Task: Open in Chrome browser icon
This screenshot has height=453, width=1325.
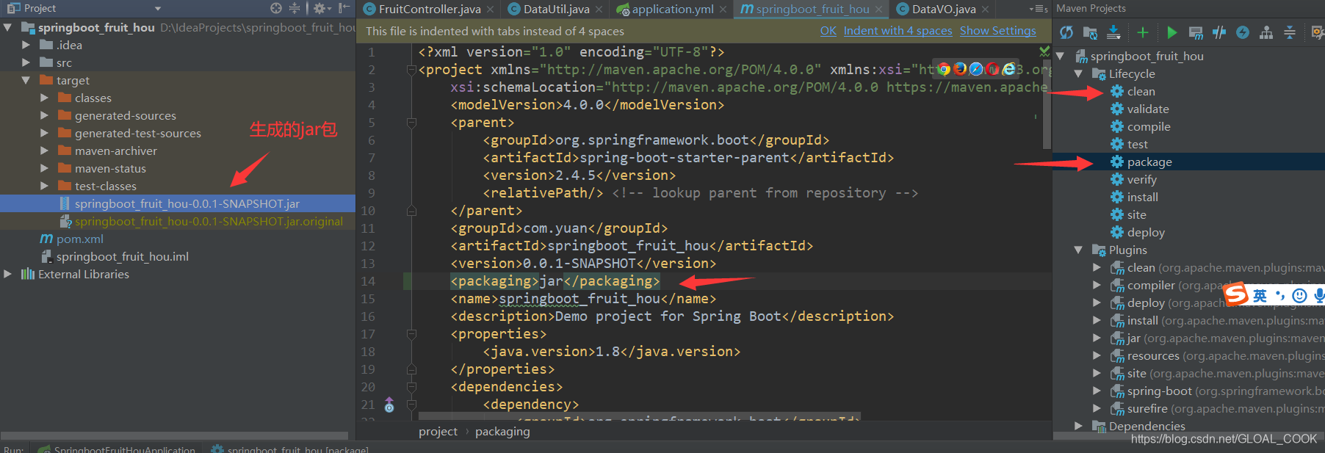Action: point(944,69)
